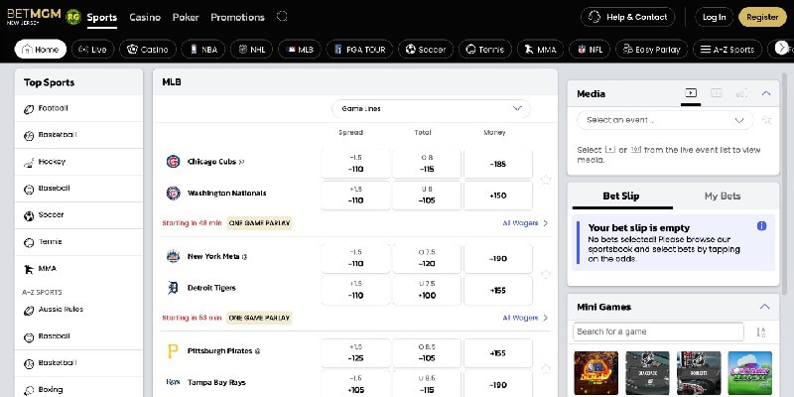Collapse the Mini Games panel
794x397 pixels.
tap(764, 307)
